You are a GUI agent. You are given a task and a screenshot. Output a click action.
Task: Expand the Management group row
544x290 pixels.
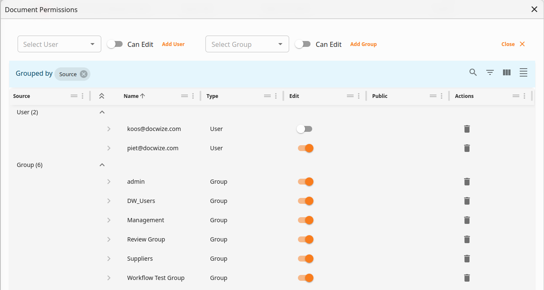click(109, 220)
